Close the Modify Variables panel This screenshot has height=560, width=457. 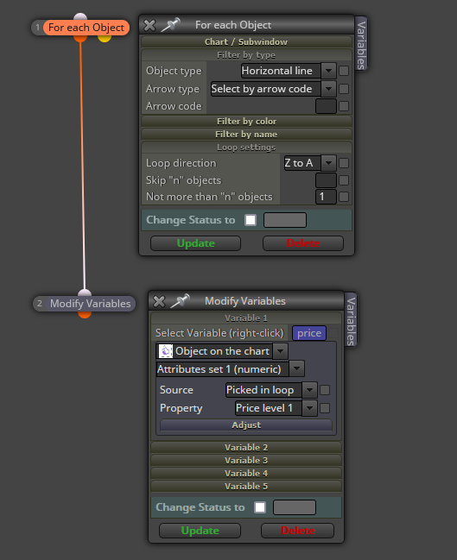(x=159, y=301)
